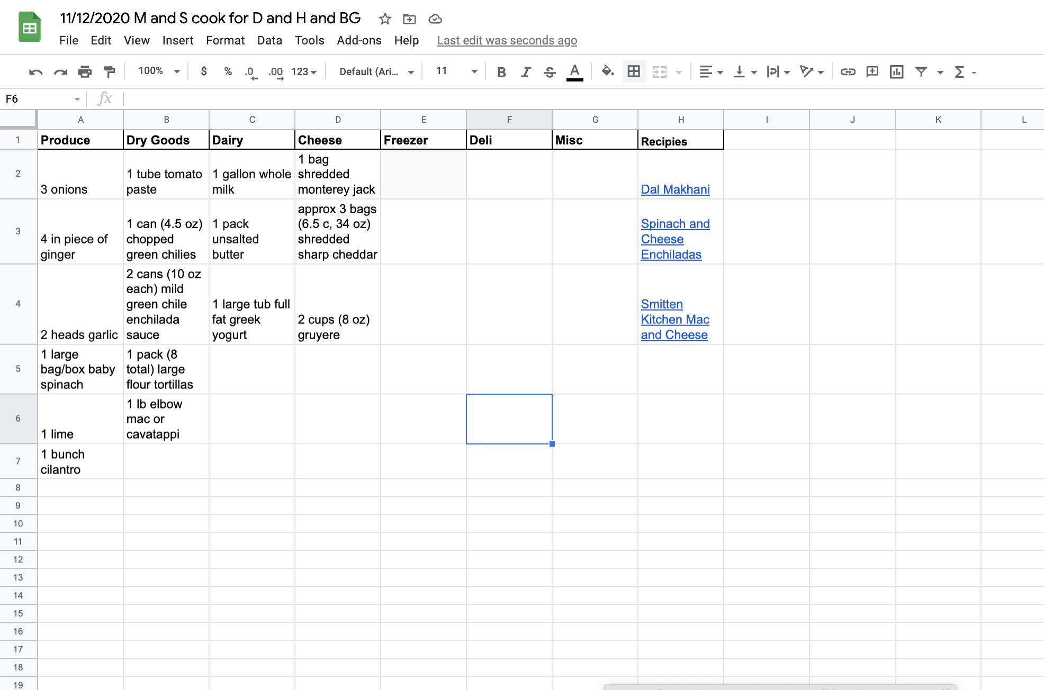Viewport: 1044px width, 690px height.
Task: Open the Format menu
Action: (x=225, y=40)
